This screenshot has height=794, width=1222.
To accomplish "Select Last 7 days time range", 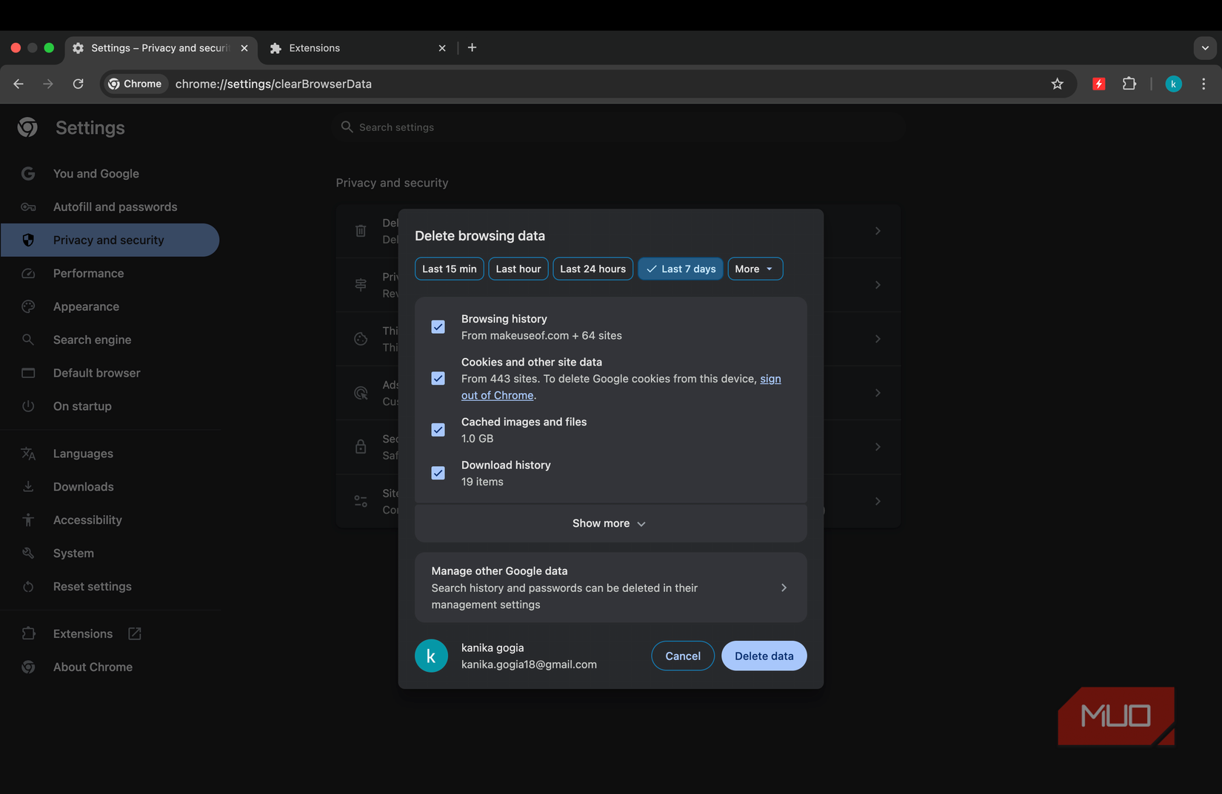I will (x=681, y=269).
